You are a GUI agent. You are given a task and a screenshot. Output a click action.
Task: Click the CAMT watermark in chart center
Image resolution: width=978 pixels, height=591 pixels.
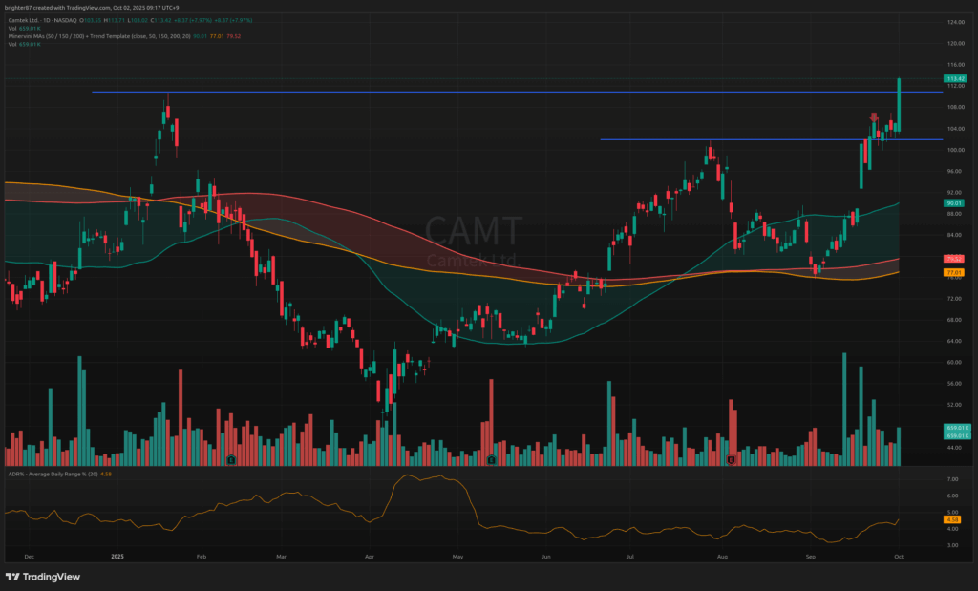click(x=474, y=232)
